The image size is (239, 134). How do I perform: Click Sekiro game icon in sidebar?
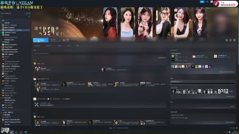pos(3,122)
